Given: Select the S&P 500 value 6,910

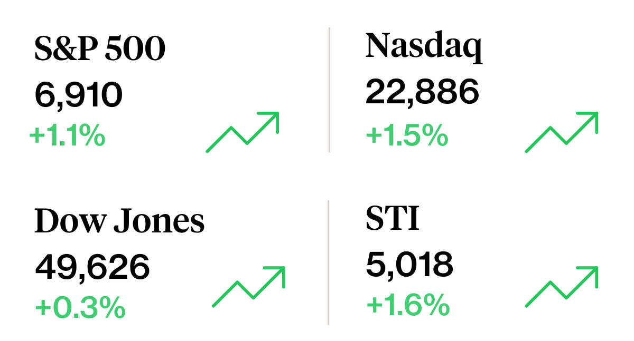Looking at the screenshot, I should (79, 95).
